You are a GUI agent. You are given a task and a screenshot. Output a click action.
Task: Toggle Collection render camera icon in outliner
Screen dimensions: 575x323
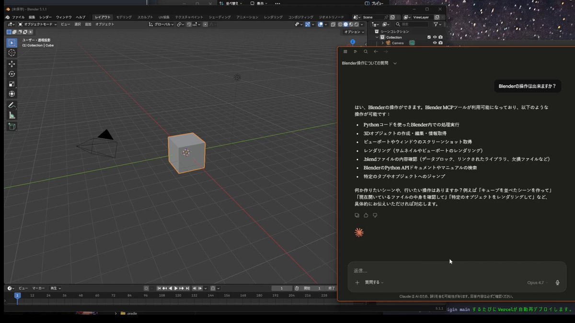pyautogui.click(x=440, y=37)
